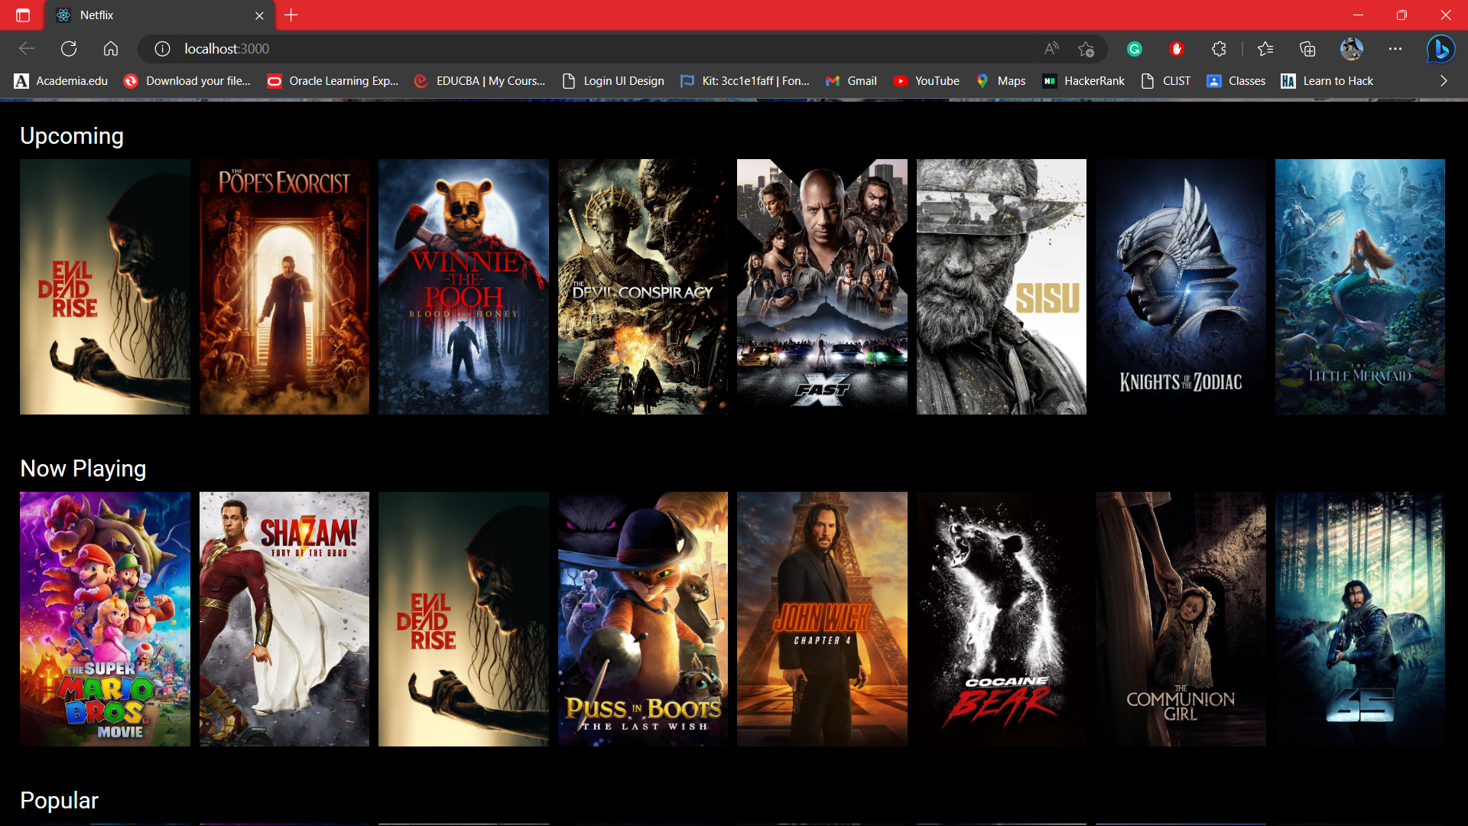
Task: Open the YouTube bookmark
Action: [926, 80]
